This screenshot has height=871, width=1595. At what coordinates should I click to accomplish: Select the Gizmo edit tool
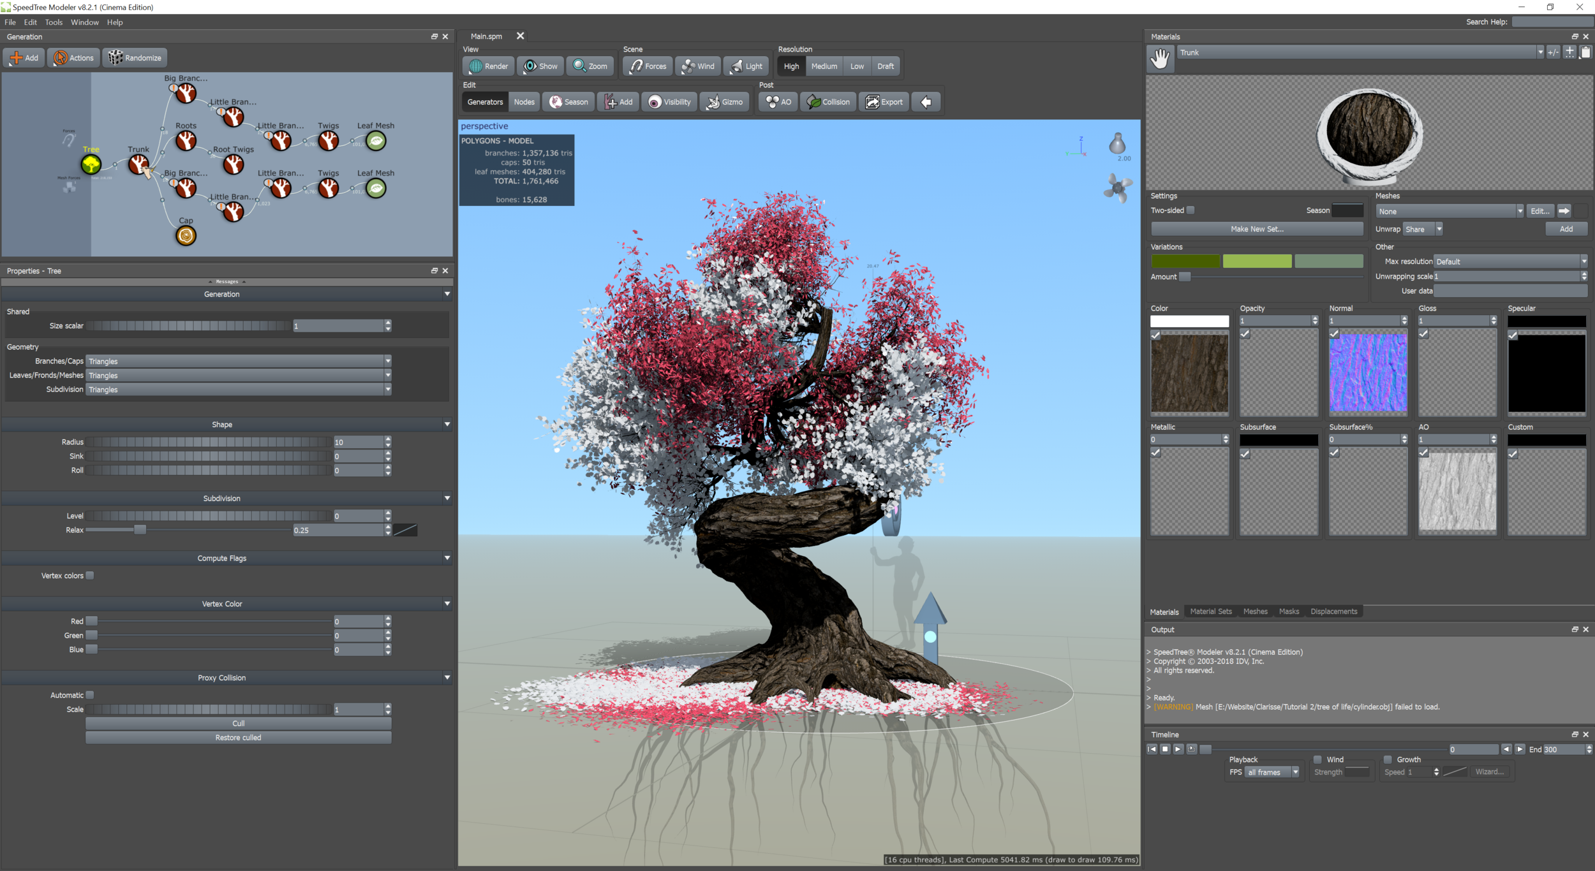tap(725, 102)
